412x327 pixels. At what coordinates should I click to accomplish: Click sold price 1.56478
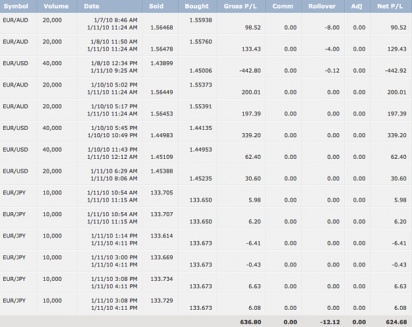(x=162, y=49)
